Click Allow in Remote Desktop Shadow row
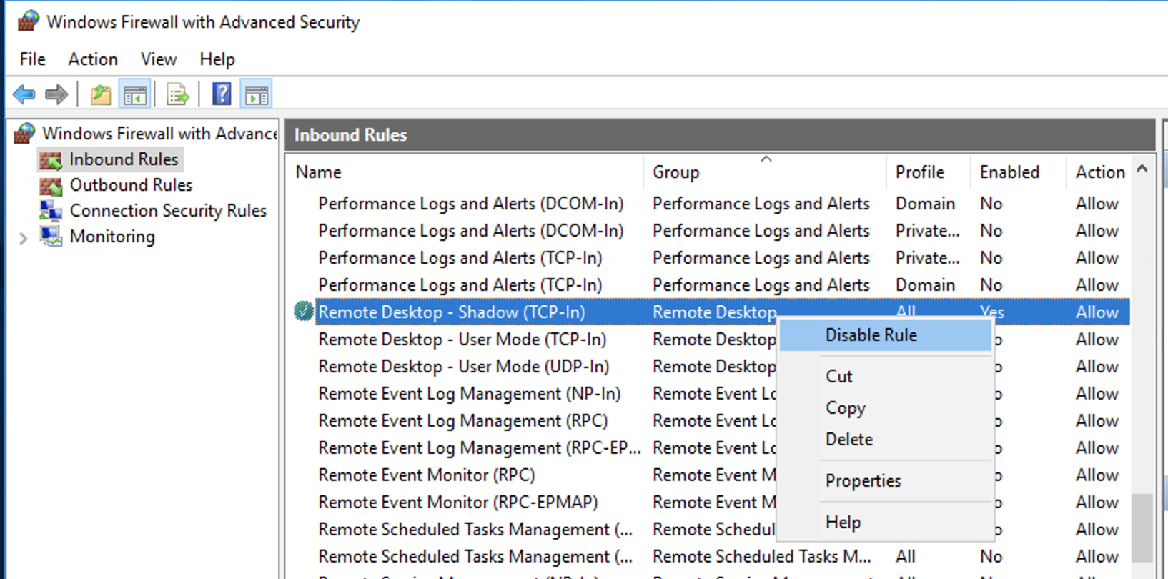 tap(1097, 312)
